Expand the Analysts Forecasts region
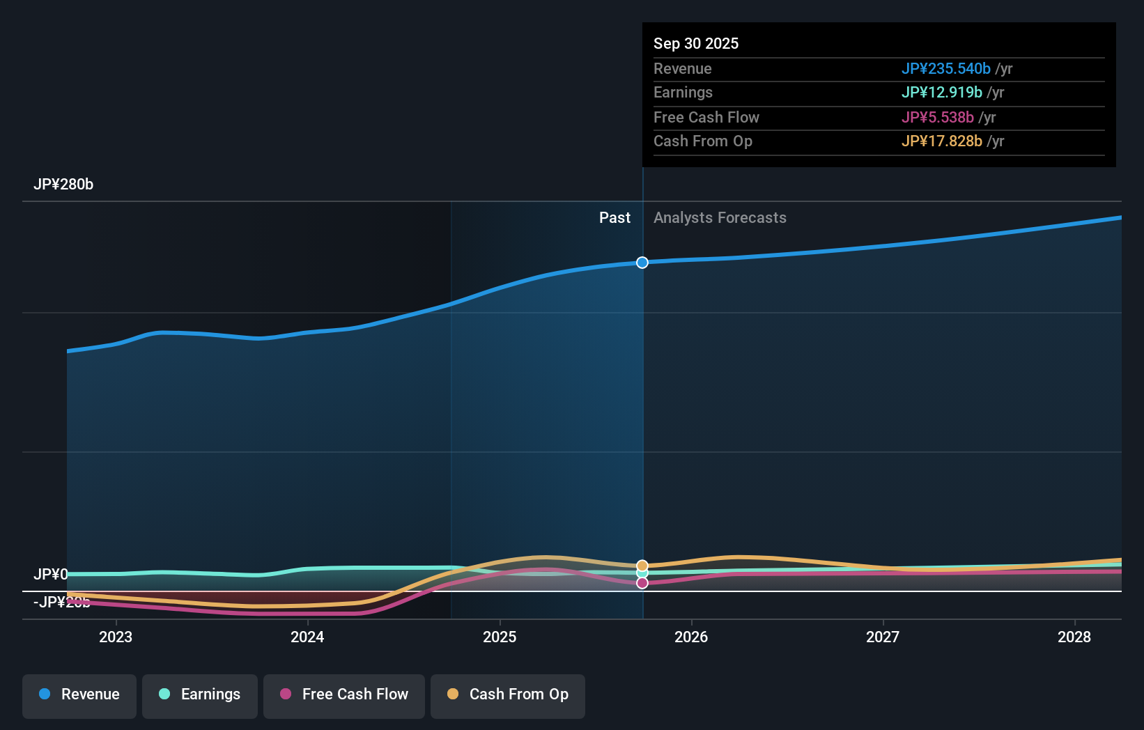1144x730 pixels. pos(720,218)
